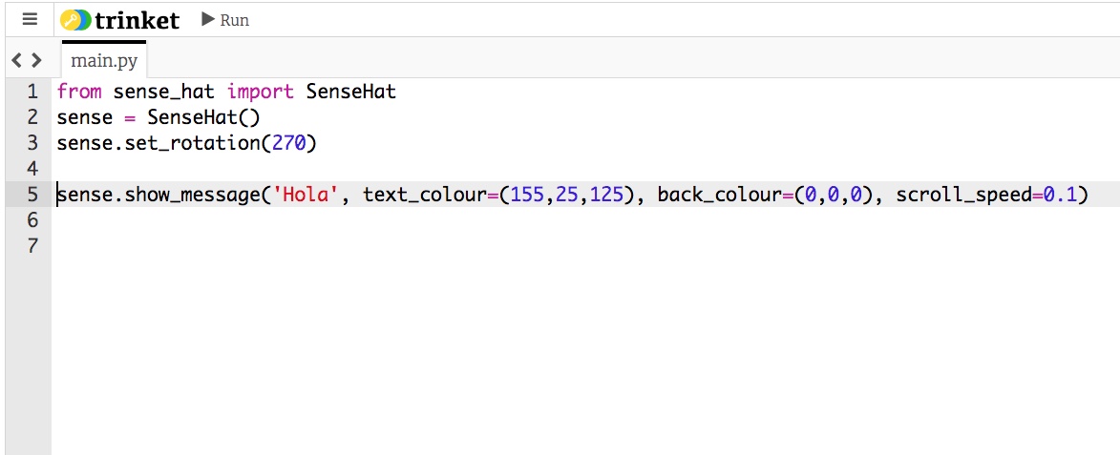Click the 'import' keyword on line 1

pyautogui.click(x=260, y=92)
